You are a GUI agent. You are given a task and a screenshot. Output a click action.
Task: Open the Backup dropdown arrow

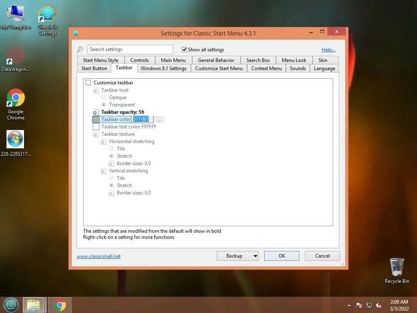click(x=255, y=256)
